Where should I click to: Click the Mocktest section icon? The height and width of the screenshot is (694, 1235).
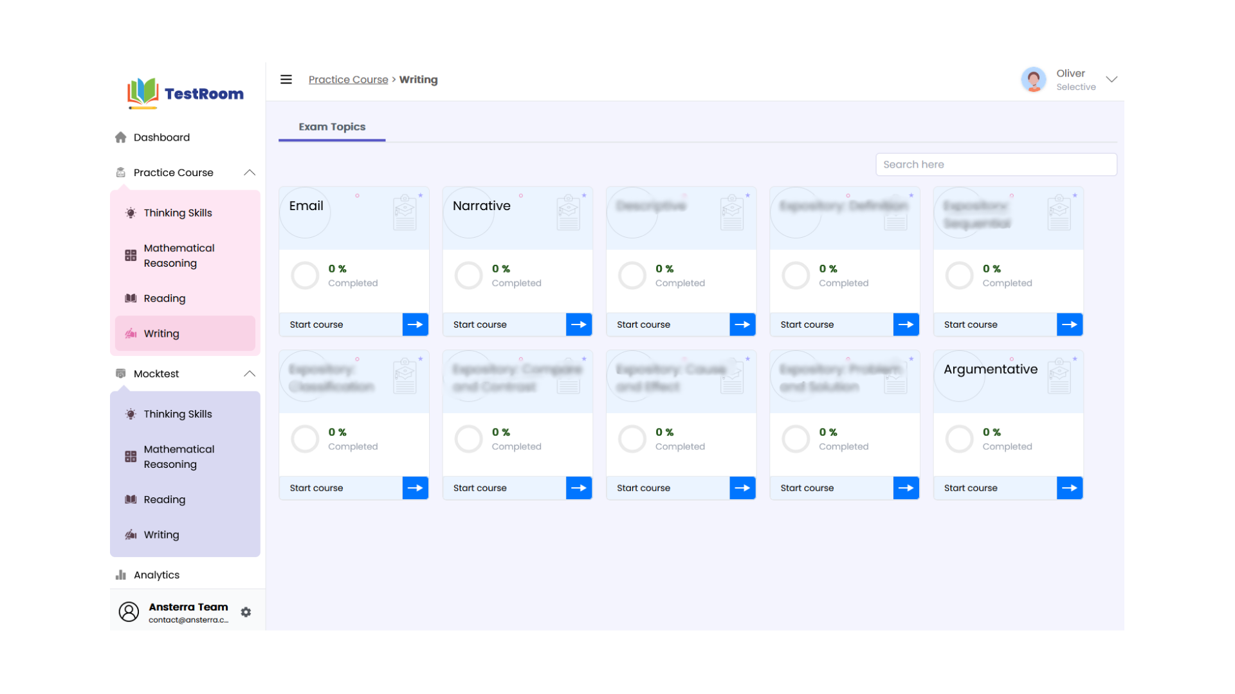click(121, 374)
